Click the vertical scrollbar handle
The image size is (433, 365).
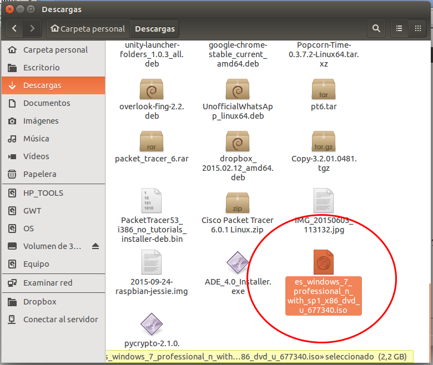[430, 322]
